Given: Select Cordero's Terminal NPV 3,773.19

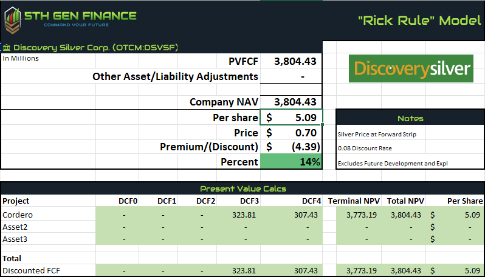Looking at the screenshot, I should coord(361,215).
